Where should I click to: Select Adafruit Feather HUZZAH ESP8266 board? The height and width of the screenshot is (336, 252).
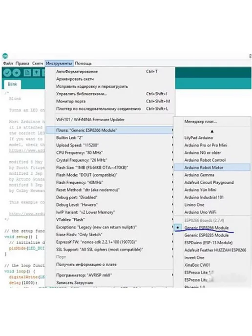point(212,250)
